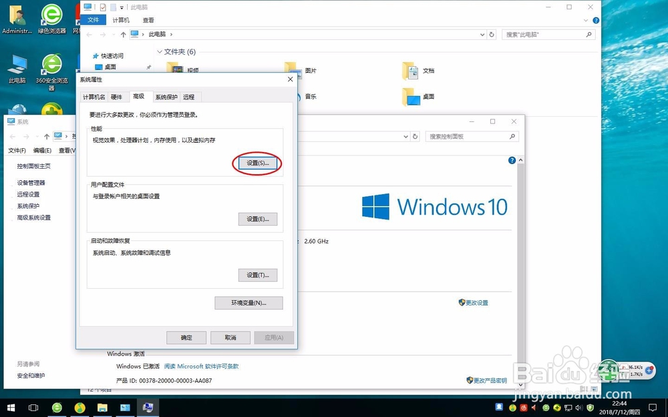668x417 pixels.
Task: Click the user profiles 设置(E)... button
Action: [x=258, y=219]
